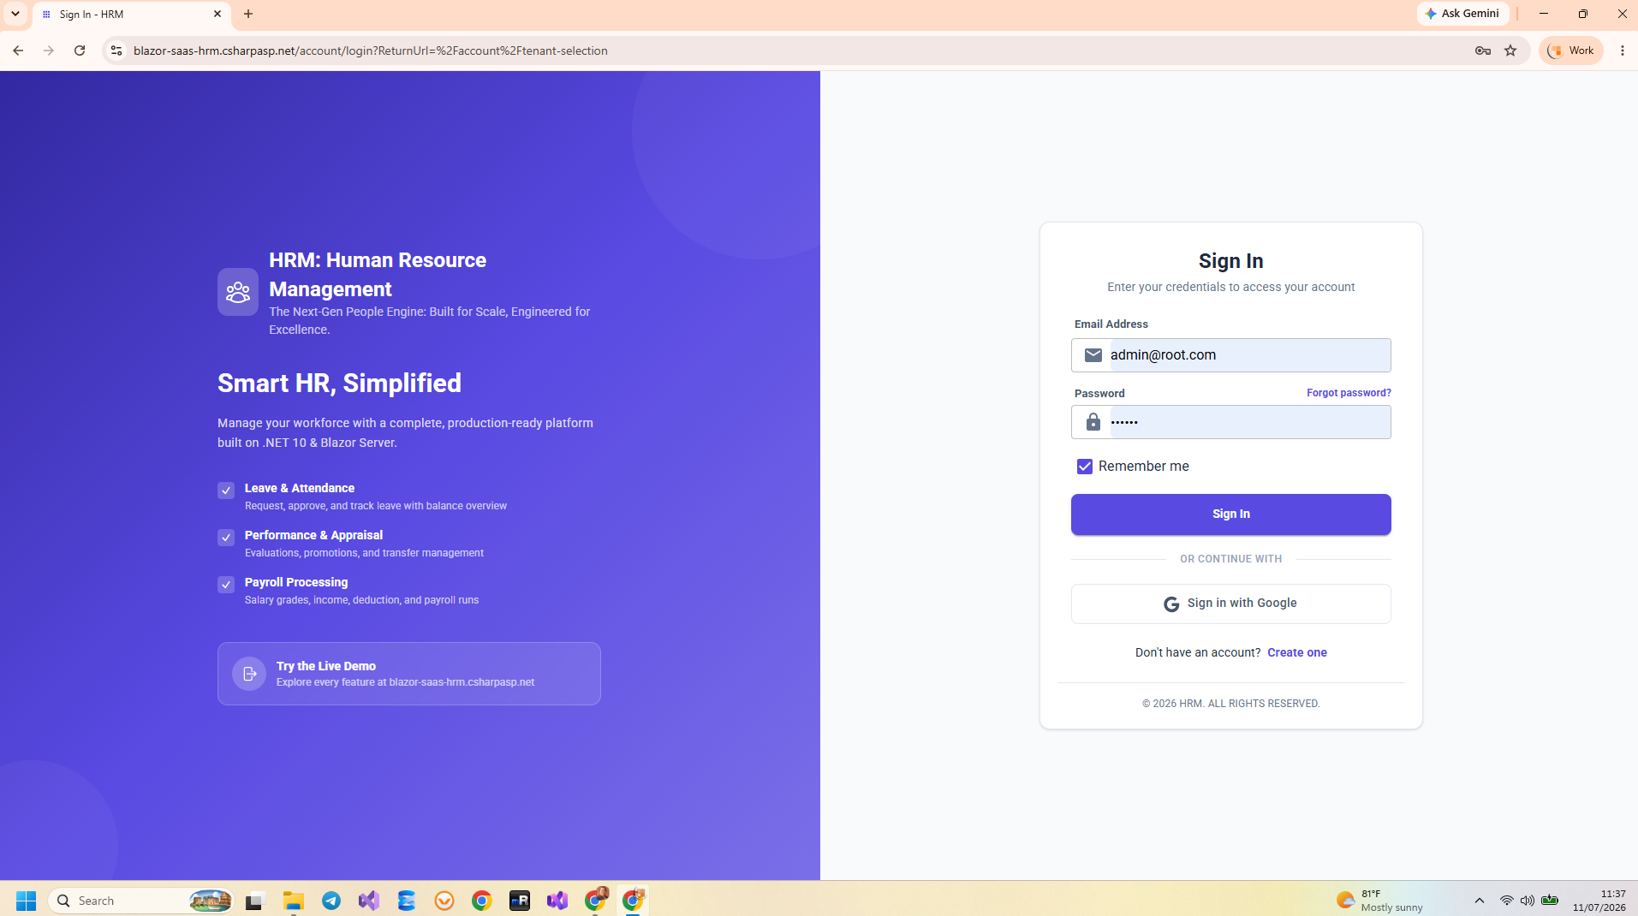Go forward with the forward arrow
Image resolution: width=1638 pixels, height=916 pixels.
coord(49,51)
